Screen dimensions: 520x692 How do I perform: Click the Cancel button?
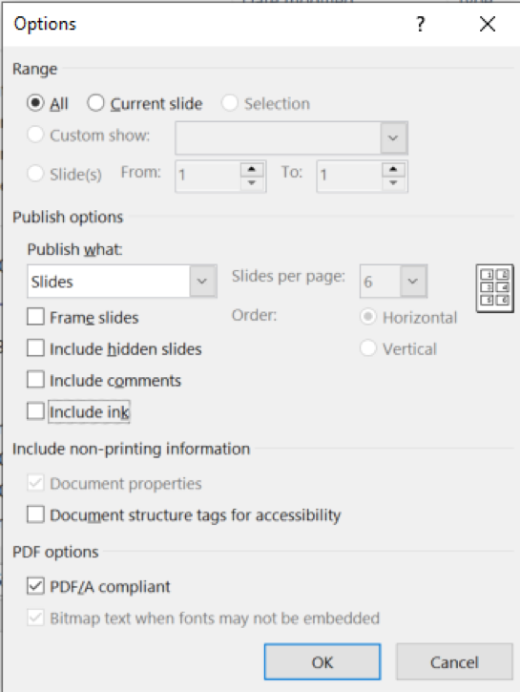[x=454, y=662]
